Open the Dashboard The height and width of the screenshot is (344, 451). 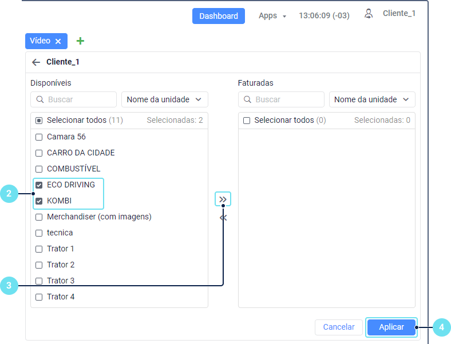[x=218, y=16]
